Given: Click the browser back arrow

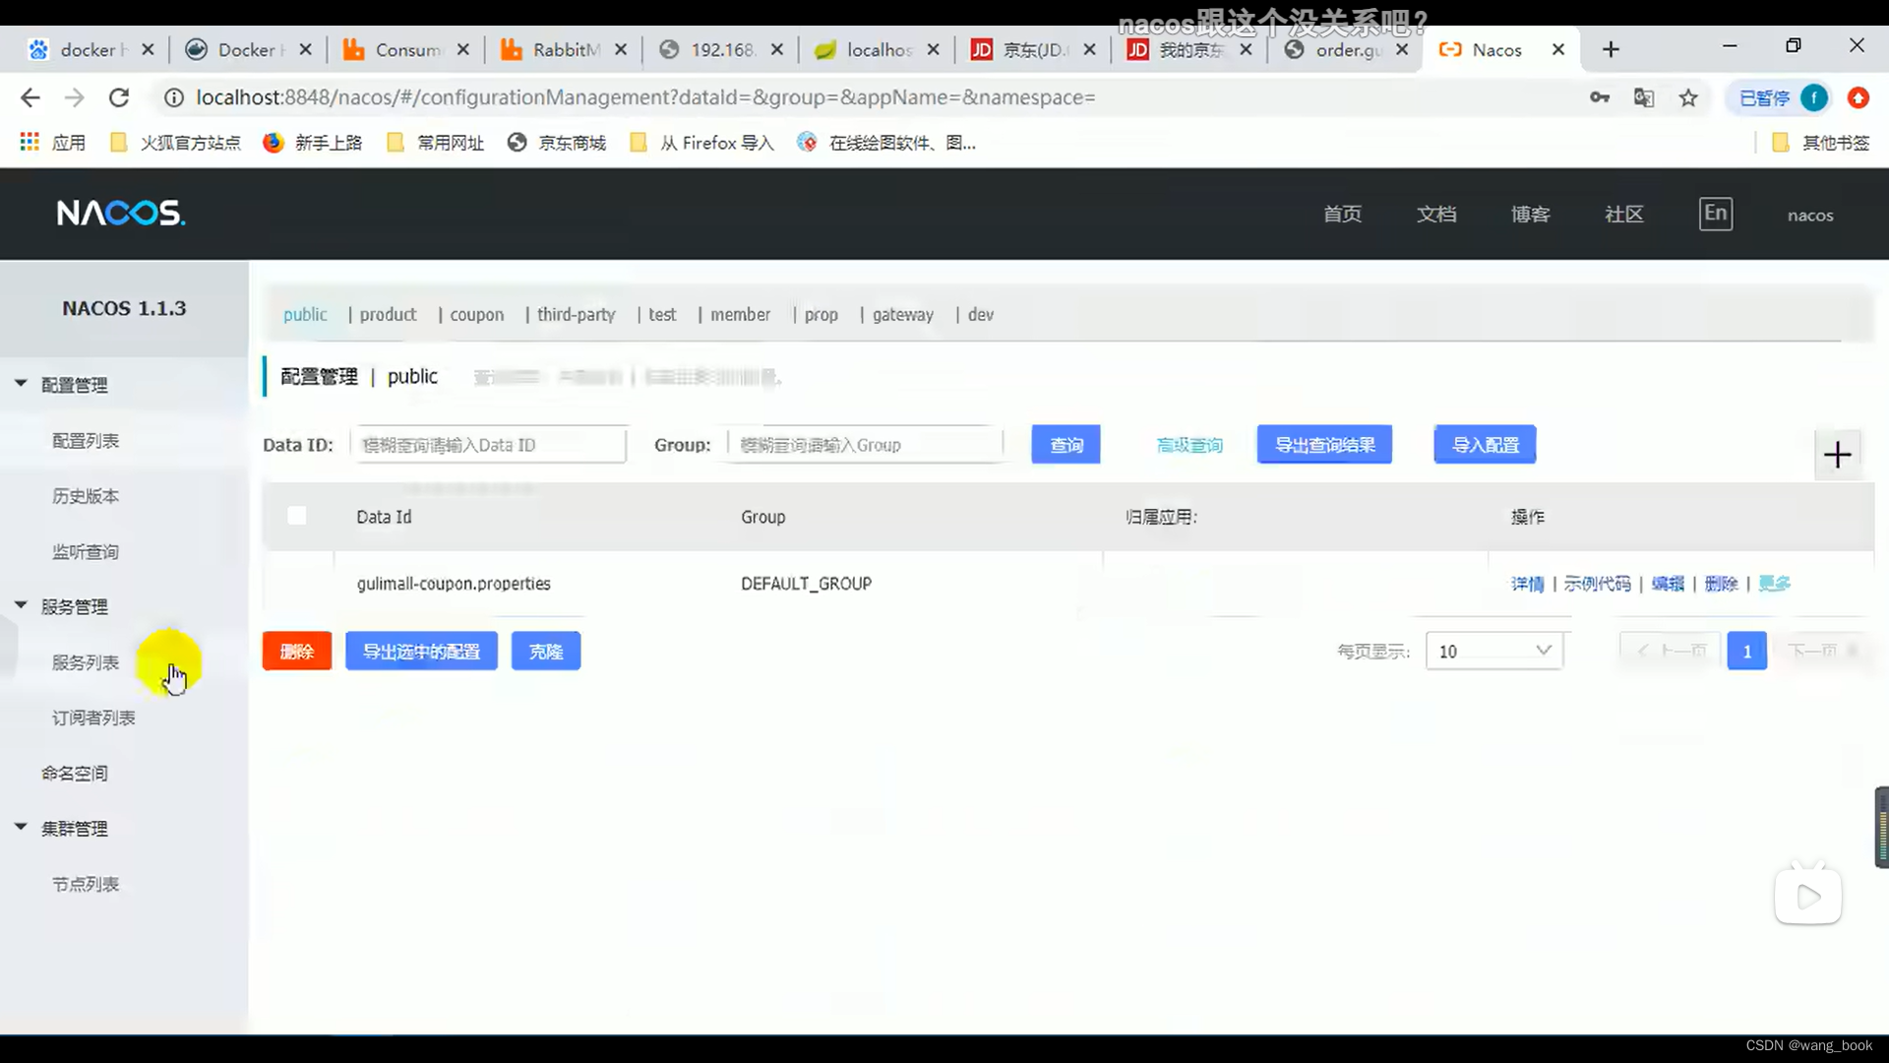Looking at the screenshot, I should [30, 97].
